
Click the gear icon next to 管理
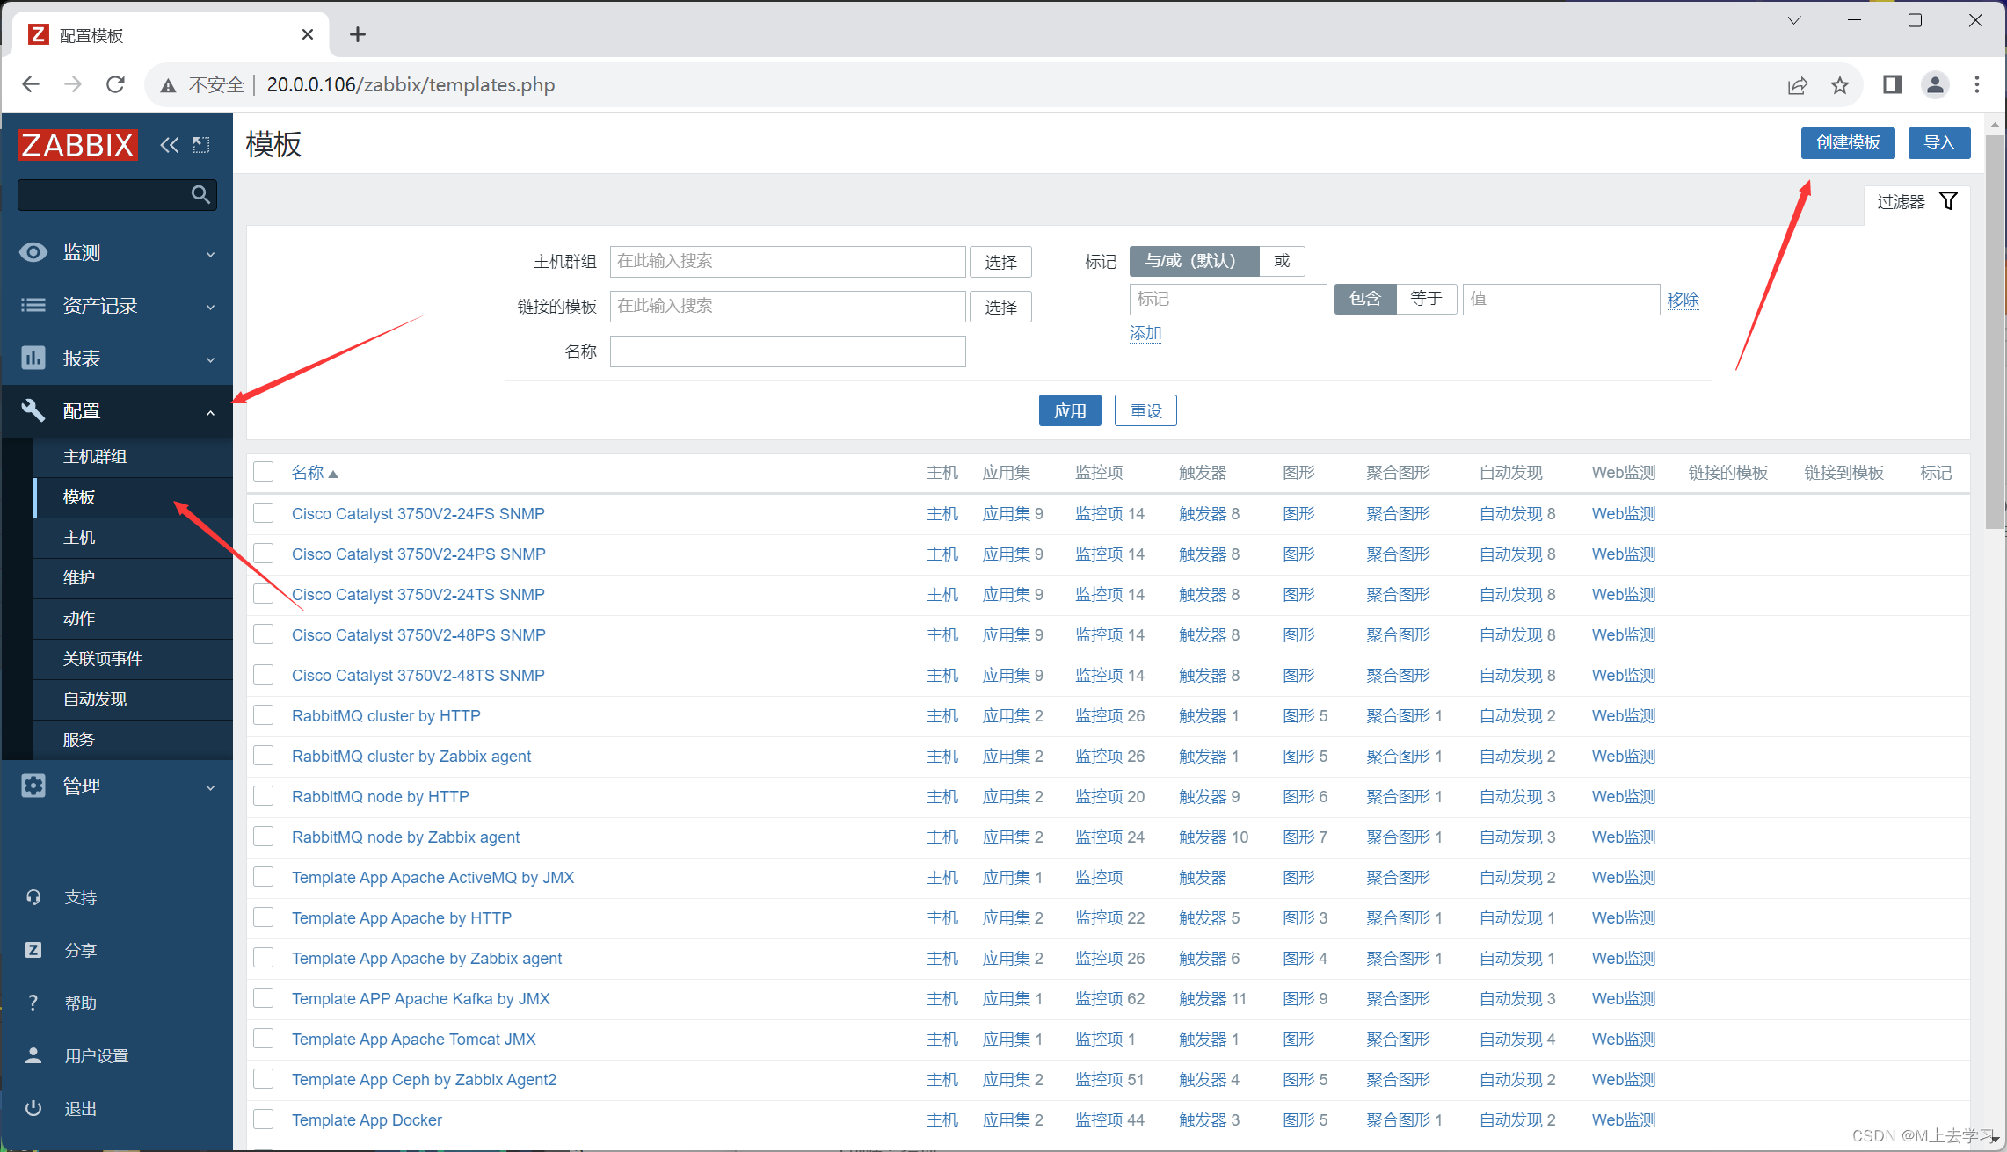point(33,786)
